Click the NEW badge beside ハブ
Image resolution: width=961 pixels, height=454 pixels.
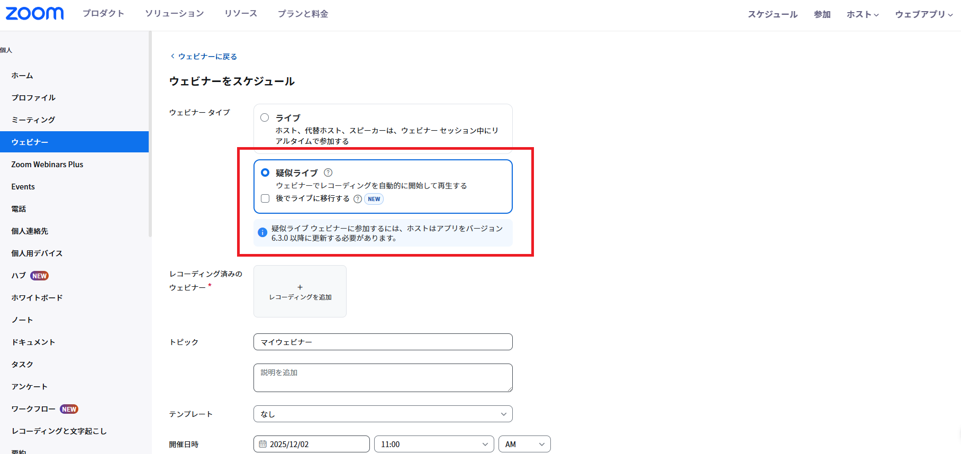tap(40, 276)
